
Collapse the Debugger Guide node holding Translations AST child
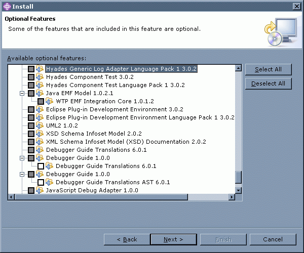pyautogui.click(x=22, y=175)
